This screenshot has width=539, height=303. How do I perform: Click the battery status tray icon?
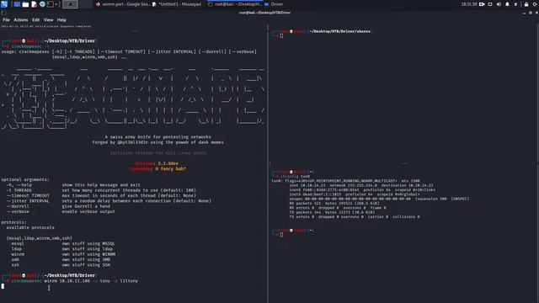(x=515, y=4)
